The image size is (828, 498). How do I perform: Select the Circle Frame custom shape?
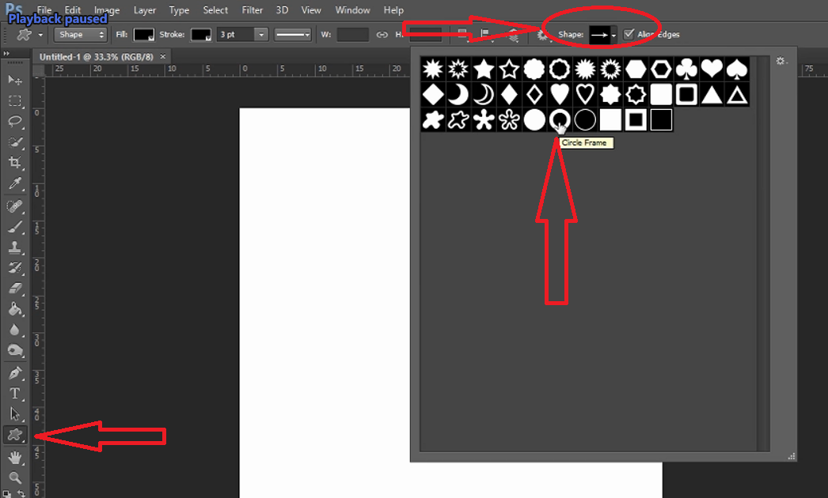click(560, 119)
